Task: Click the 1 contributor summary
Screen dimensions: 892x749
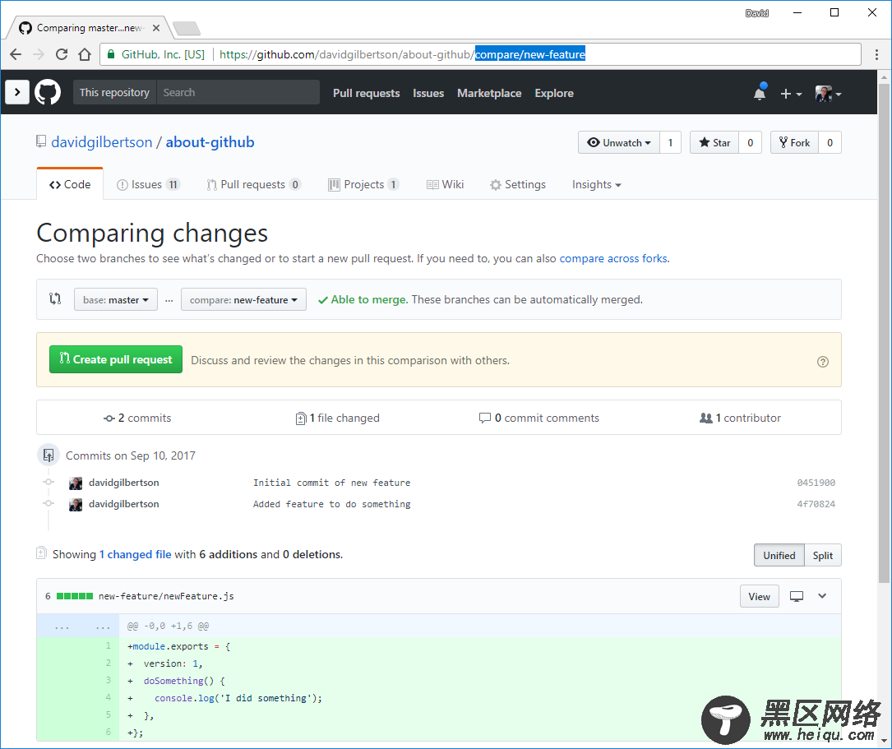Action: [740, 418]
